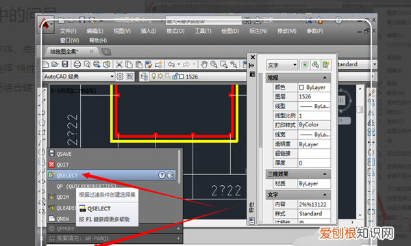Open the undo history dropdown arrow
This screenshot has width=411, height=246.
179,64
